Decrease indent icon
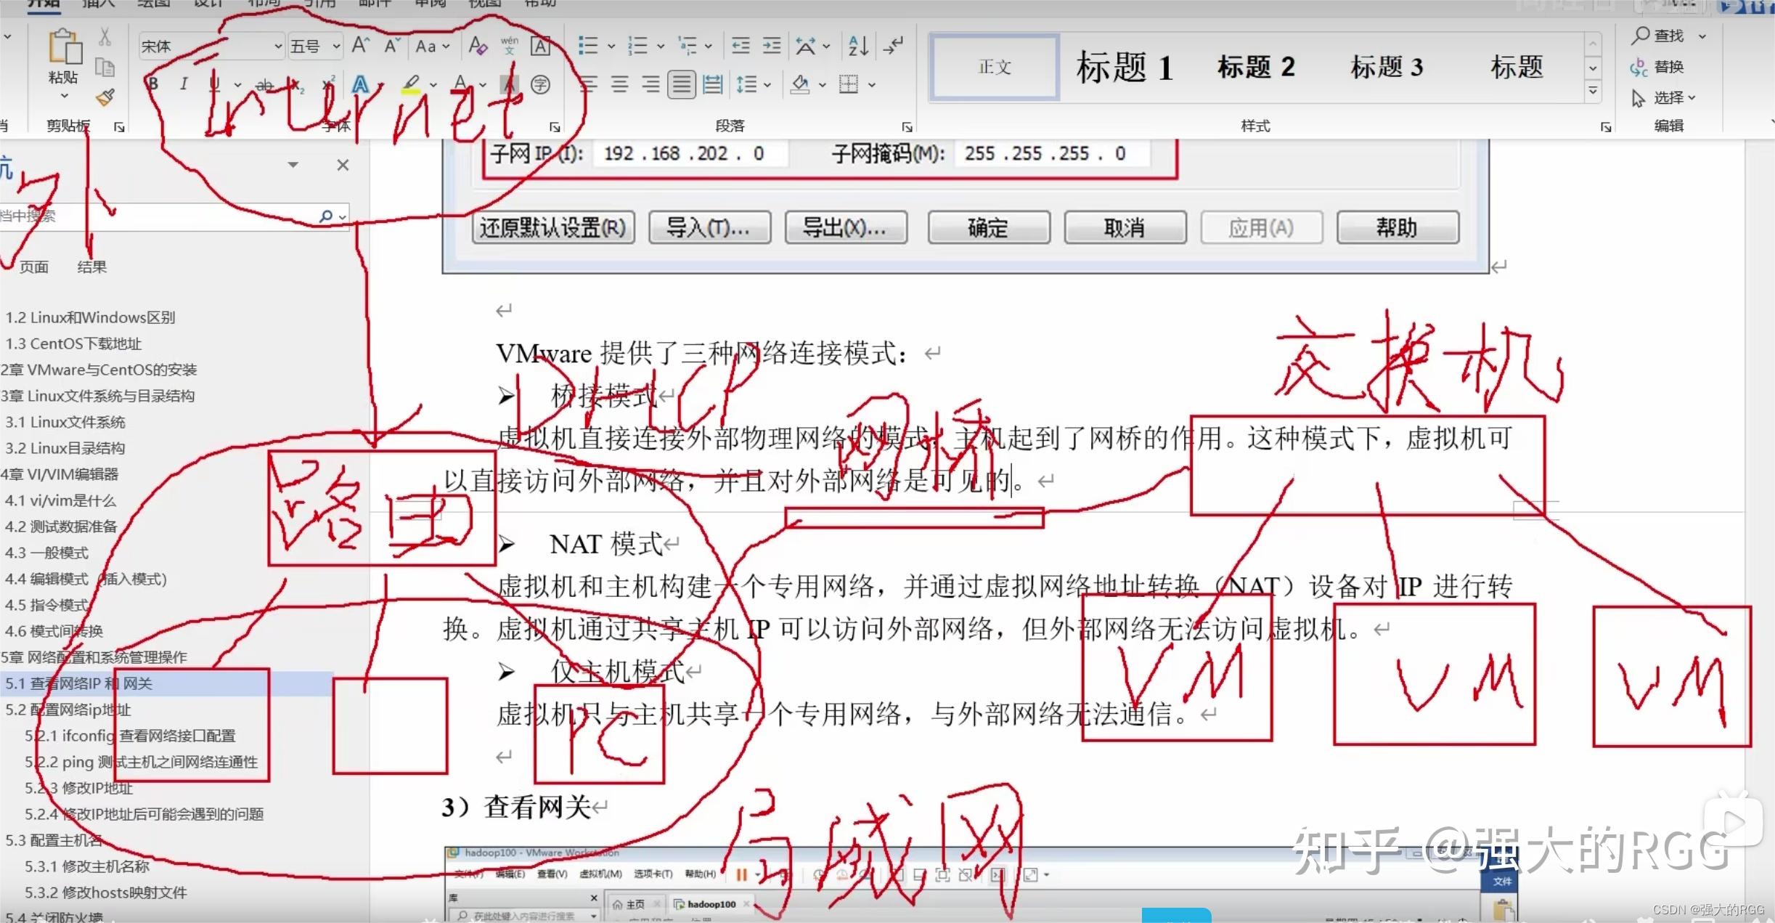This screenshot has height=923, width=1775. 740,46
